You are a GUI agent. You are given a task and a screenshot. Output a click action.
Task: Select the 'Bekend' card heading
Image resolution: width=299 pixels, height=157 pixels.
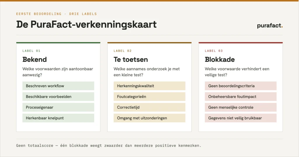(x=34, y=60)
